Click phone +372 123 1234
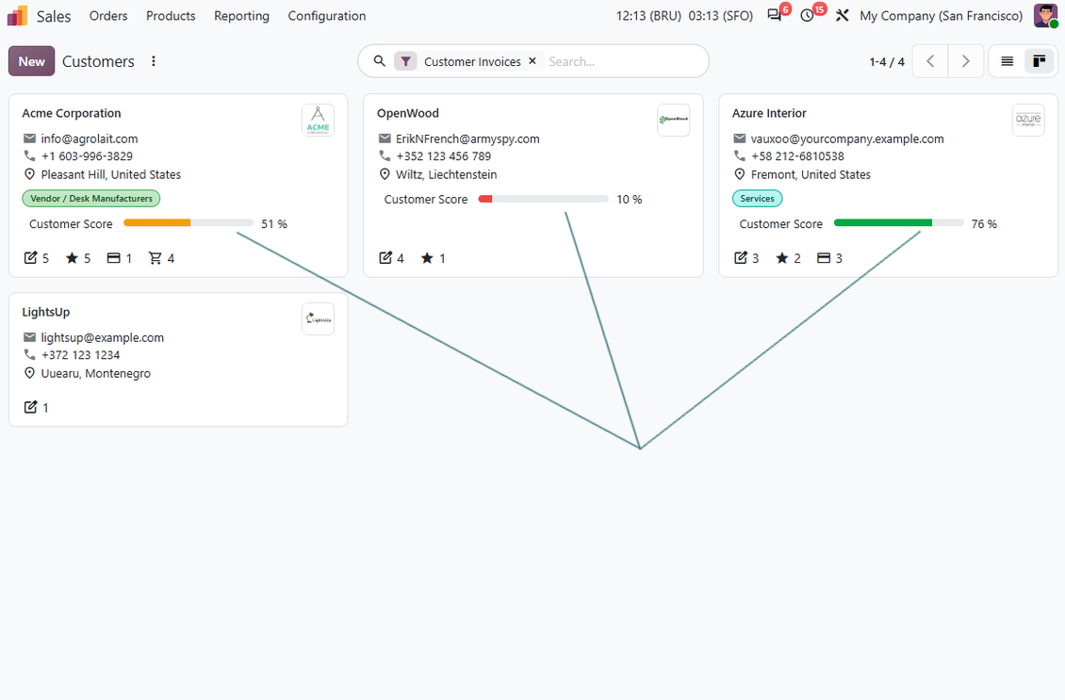1065x700 pixels. pyautogui.click(x=80, y=355)
